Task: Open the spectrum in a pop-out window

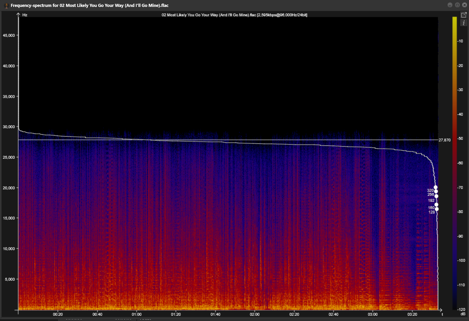Action: (464, 15)
